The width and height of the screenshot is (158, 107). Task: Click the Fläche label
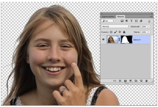[137, 32]
